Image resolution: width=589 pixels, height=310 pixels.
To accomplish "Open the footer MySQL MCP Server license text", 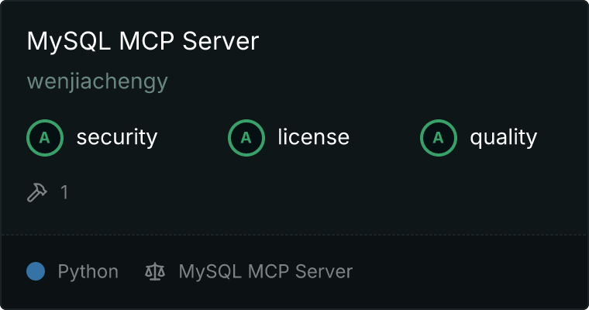I will tap(266, 272).
